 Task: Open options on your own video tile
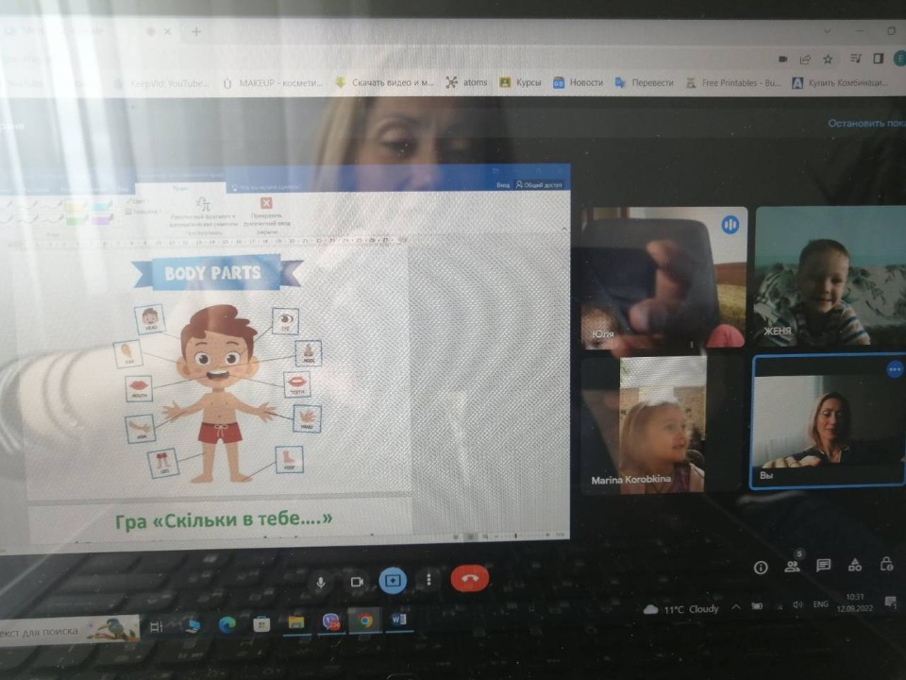click(x=894, y=370)
